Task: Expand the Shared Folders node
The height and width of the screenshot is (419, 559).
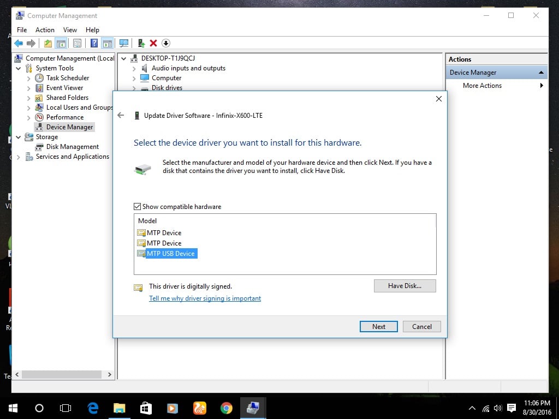Action: [29, 98]
